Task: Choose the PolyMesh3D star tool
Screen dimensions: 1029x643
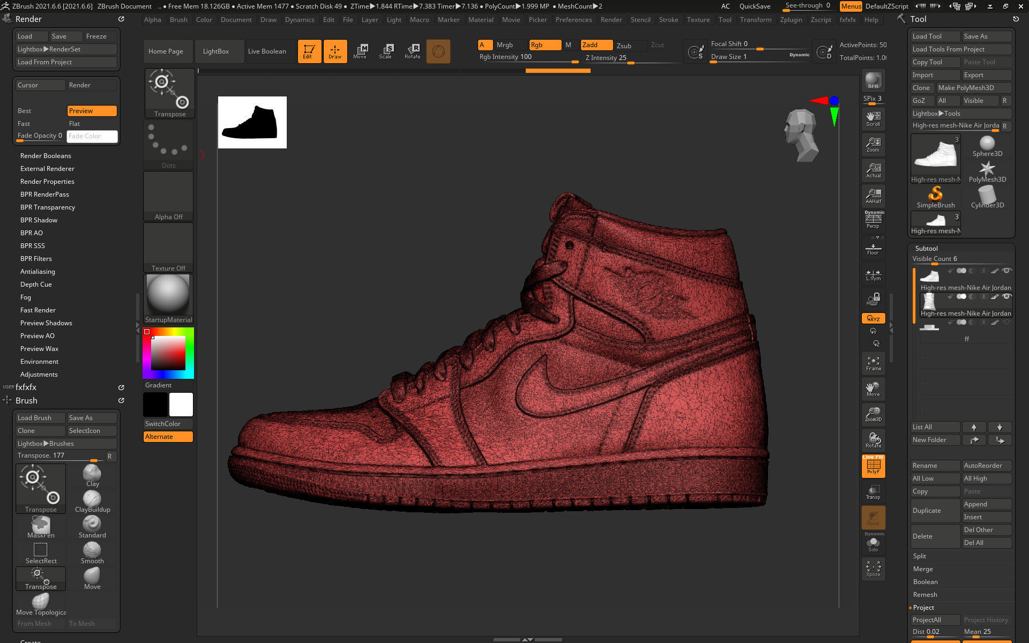Action: pos(987,171)
